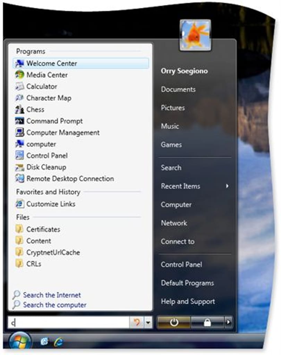Open Internet Explorer from the taskbar
The image size is (281, 355).
pos(58,342)
